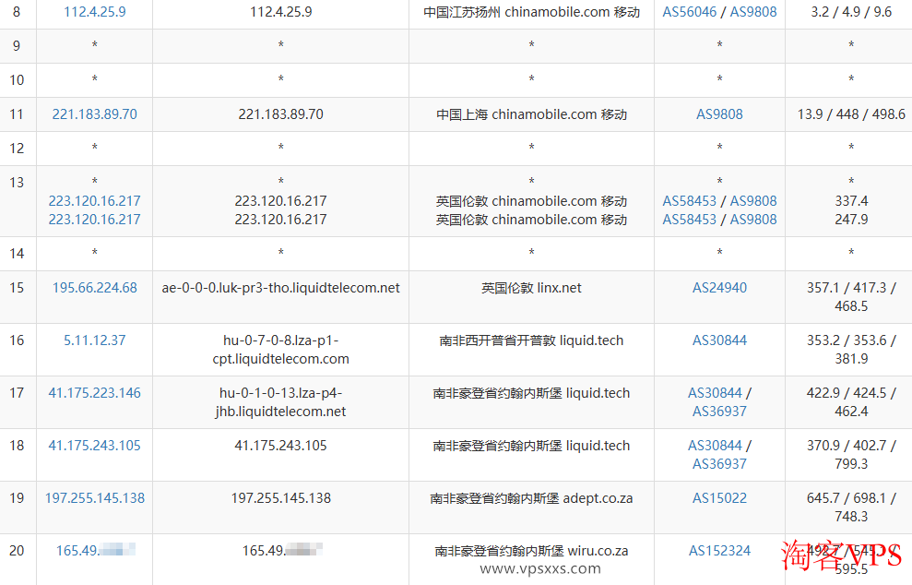Open the AS24940 link

coord(719,288)
